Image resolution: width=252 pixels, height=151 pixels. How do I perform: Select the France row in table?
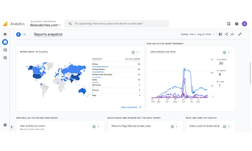pos(116,90)
